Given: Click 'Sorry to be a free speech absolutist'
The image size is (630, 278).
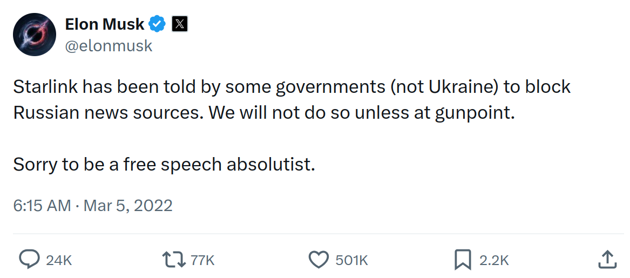Looking at the screenshot, I should tap(164, 164).
